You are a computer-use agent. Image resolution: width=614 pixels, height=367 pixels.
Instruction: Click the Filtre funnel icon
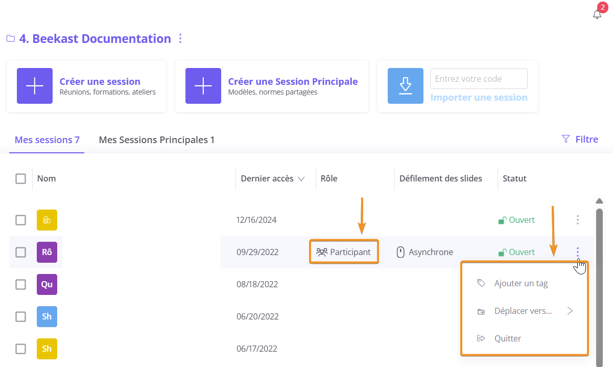565,139
